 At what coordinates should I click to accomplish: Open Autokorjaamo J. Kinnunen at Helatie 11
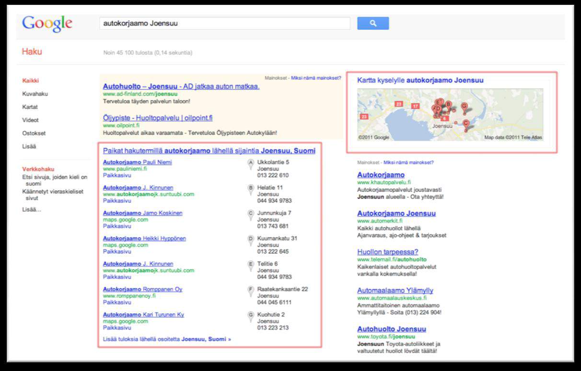pos(138,187)
